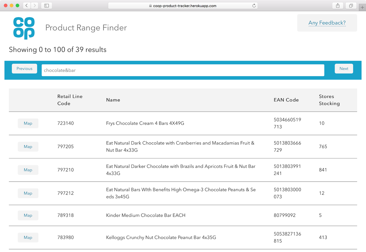Click the yellow minimize window button
This screenshot has width=366, height=252.
point(12,5)
